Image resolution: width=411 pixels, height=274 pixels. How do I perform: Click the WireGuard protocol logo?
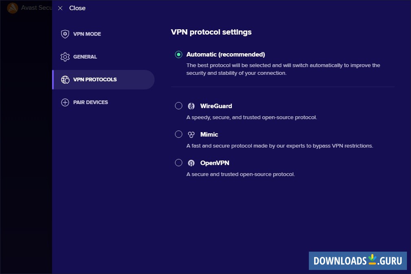point(191,106)
